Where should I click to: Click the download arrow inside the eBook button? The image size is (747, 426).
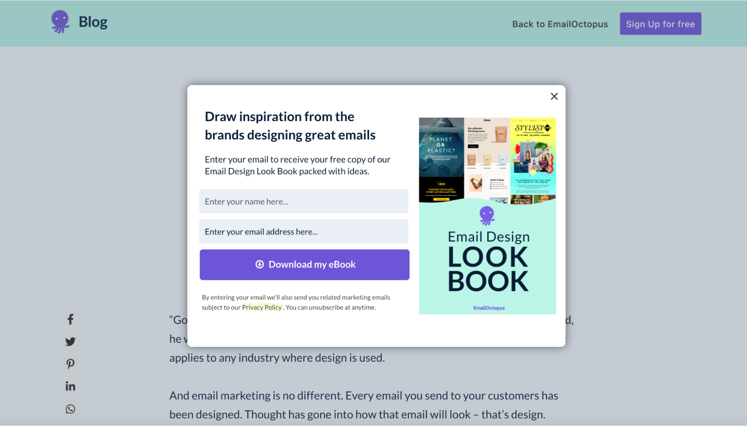pos(259,264)
